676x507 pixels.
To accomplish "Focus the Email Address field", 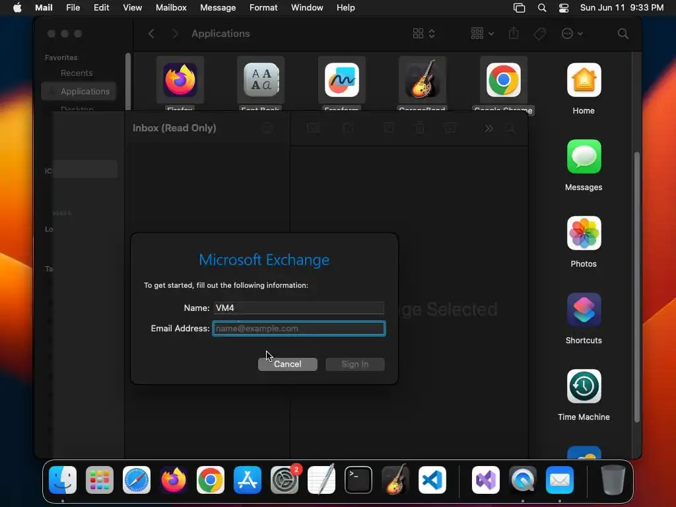I will coord(299,329).
